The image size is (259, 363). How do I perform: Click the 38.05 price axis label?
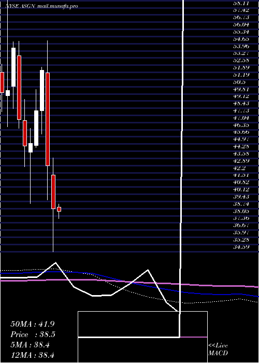pyautogui.click(x=241, y=211)
